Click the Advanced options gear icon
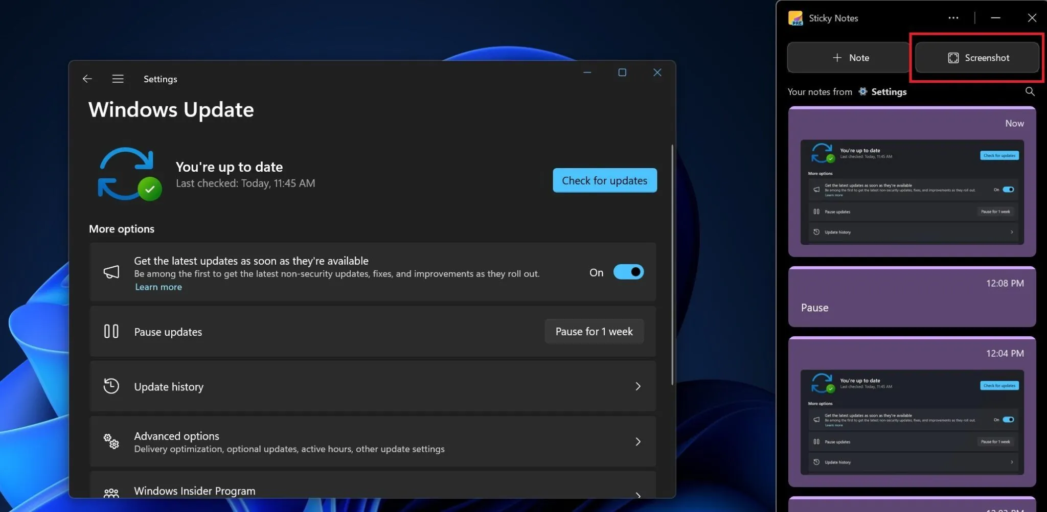Viewport: 1047px width, 512px height. click(111, 441)
